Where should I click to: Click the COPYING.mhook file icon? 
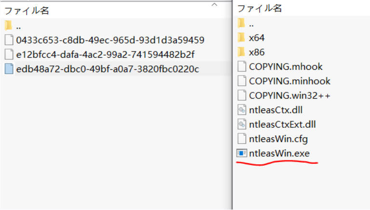tap(241, 66)
